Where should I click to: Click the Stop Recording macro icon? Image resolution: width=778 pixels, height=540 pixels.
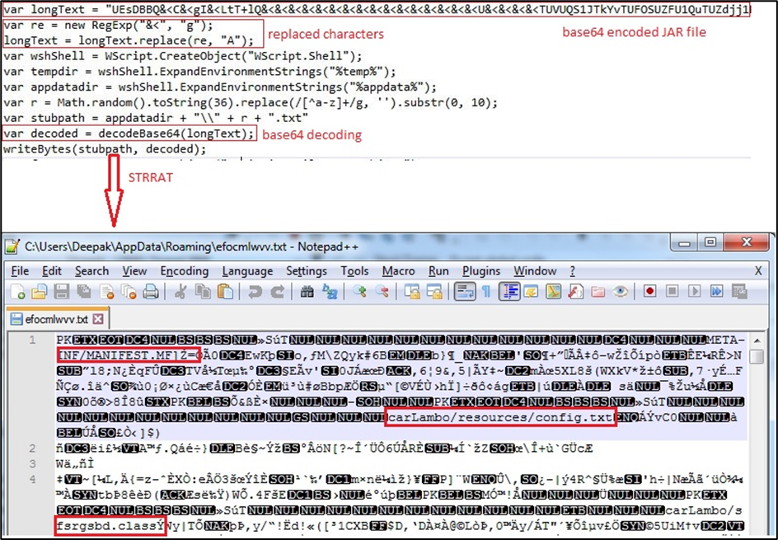(x=672, y=291)
